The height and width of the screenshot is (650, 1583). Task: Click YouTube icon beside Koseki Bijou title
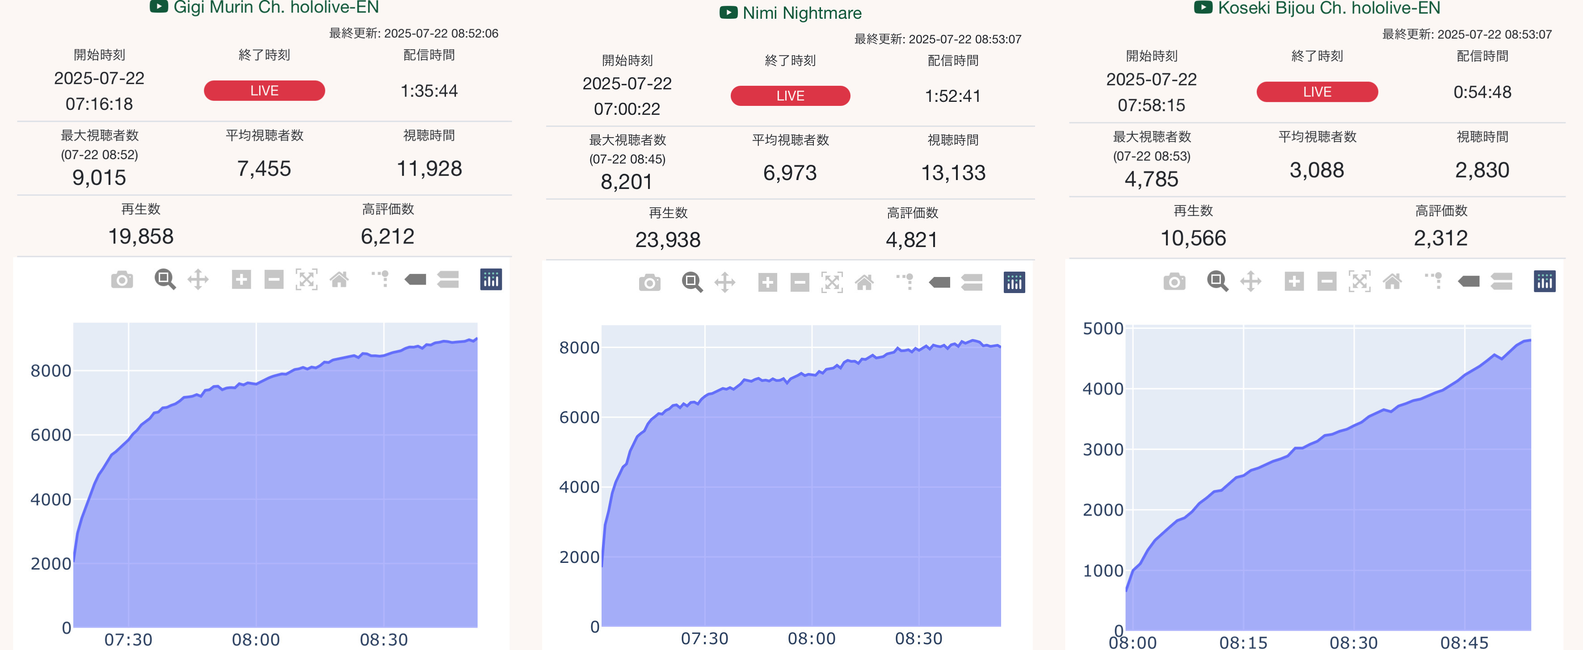click(x=1203, y=8)
